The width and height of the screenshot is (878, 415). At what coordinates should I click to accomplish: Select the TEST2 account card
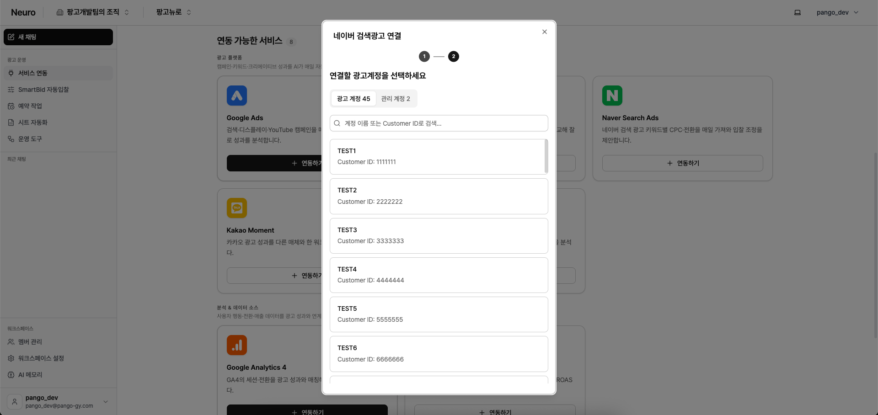439,197
